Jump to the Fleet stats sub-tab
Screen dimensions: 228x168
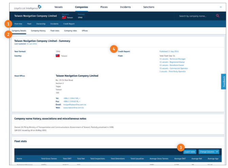(x=55, y=31)
